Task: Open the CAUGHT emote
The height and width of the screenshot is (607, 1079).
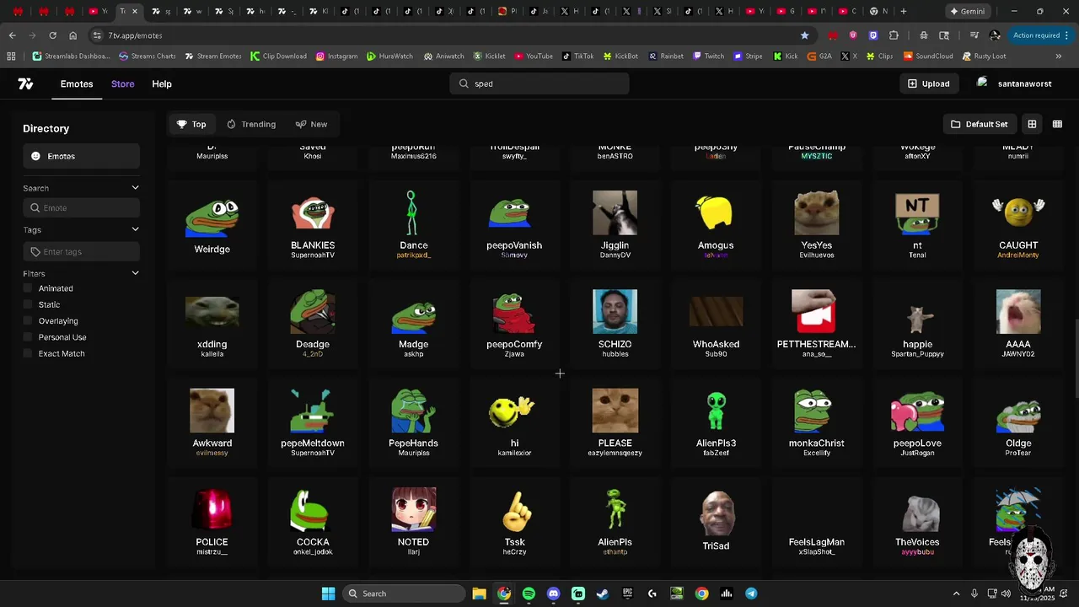Action: (x=1018, y=226)
